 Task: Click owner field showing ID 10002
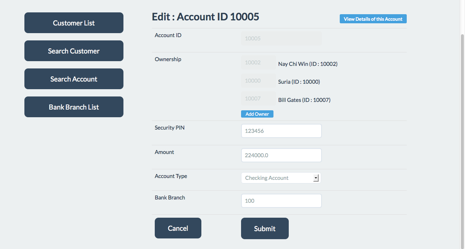click(258, 62)
